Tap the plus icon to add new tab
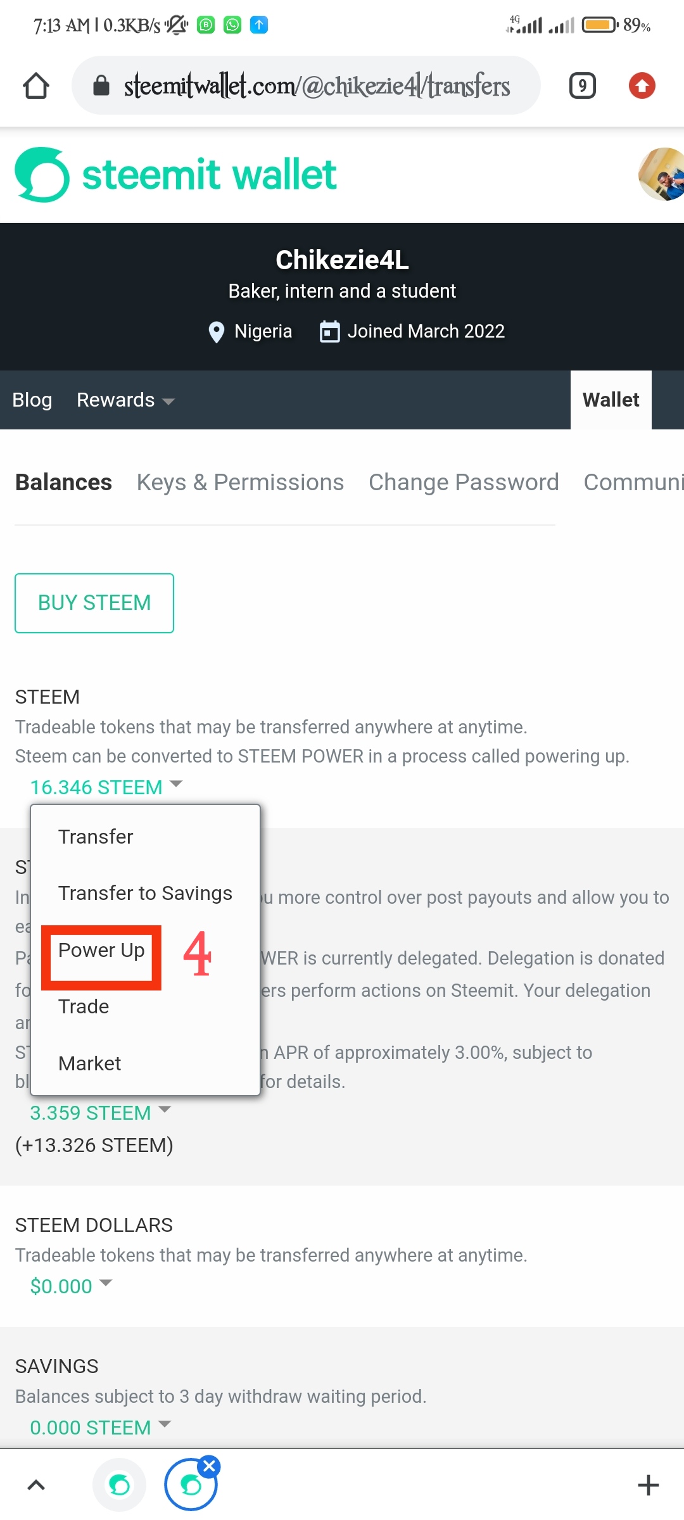The width and height of the screenshot is (684, 1520). (648, 1485)
